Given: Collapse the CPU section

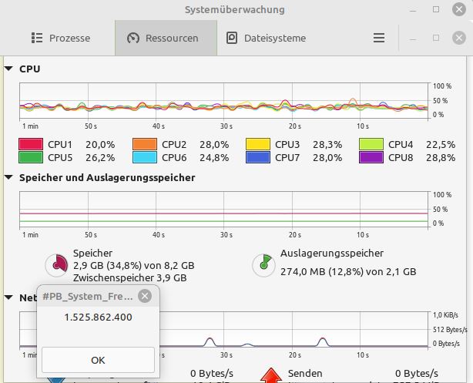Looking at the screenshot, I should click(8, 69).
